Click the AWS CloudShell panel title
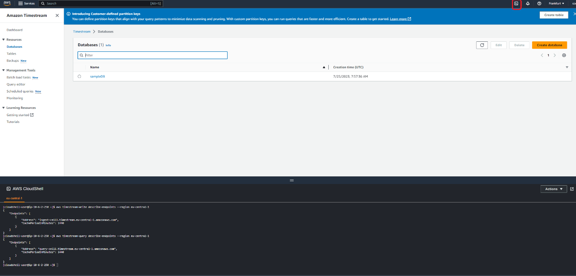The image size is (576, 276). pos(28,189)
